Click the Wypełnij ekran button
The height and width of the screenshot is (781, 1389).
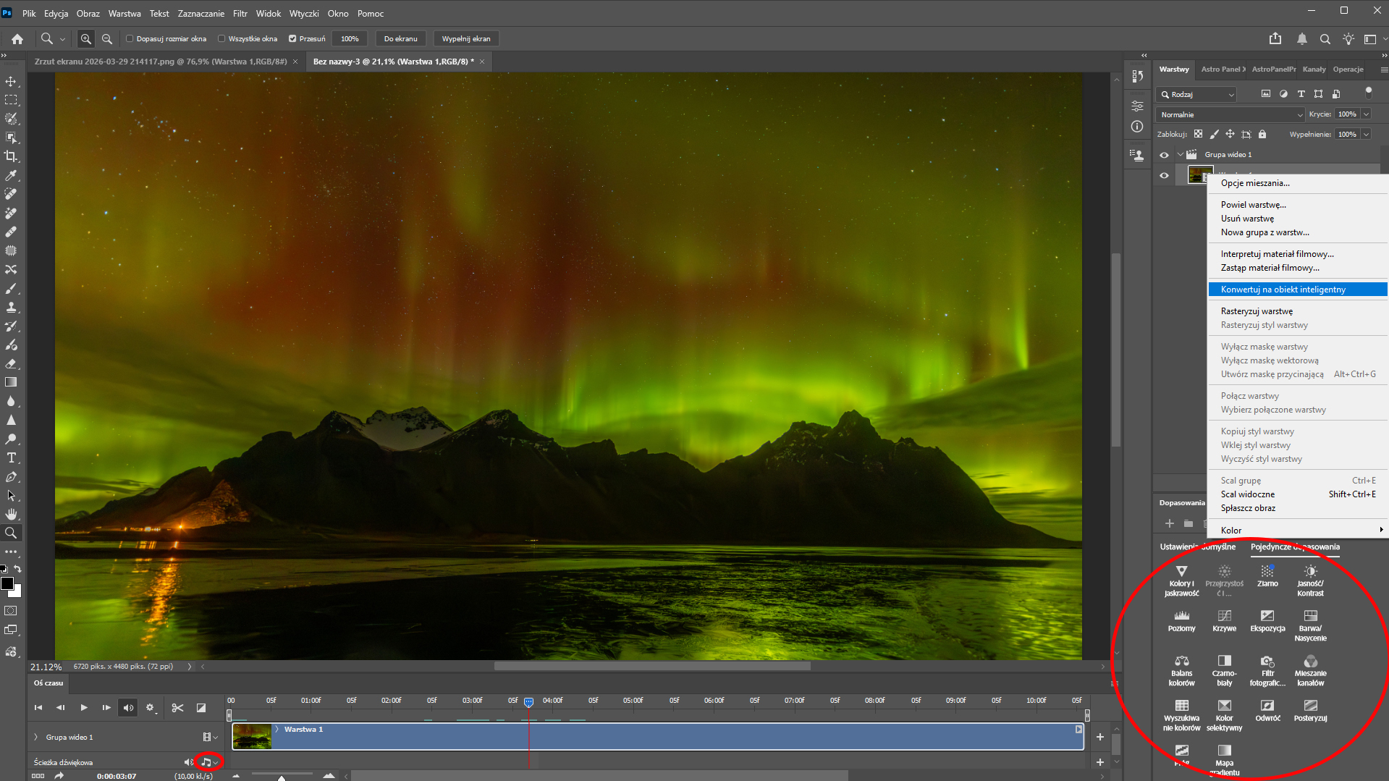[x=465, y=39]
